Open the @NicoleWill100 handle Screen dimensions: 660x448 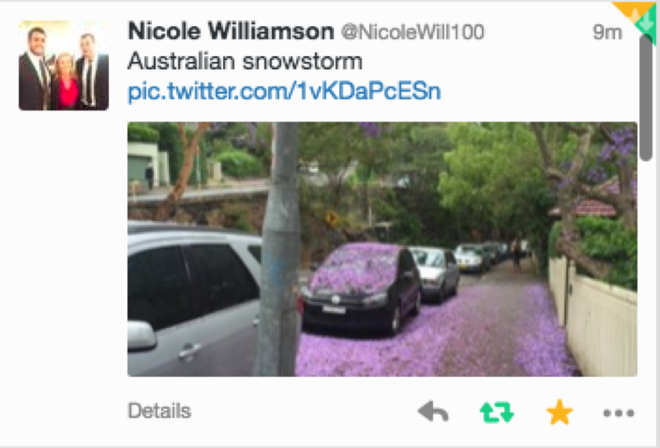(412, 32)
